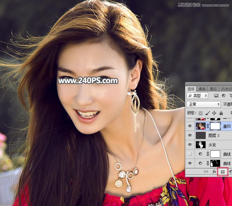Select the layer named 图层 3

tap(214, 136)
